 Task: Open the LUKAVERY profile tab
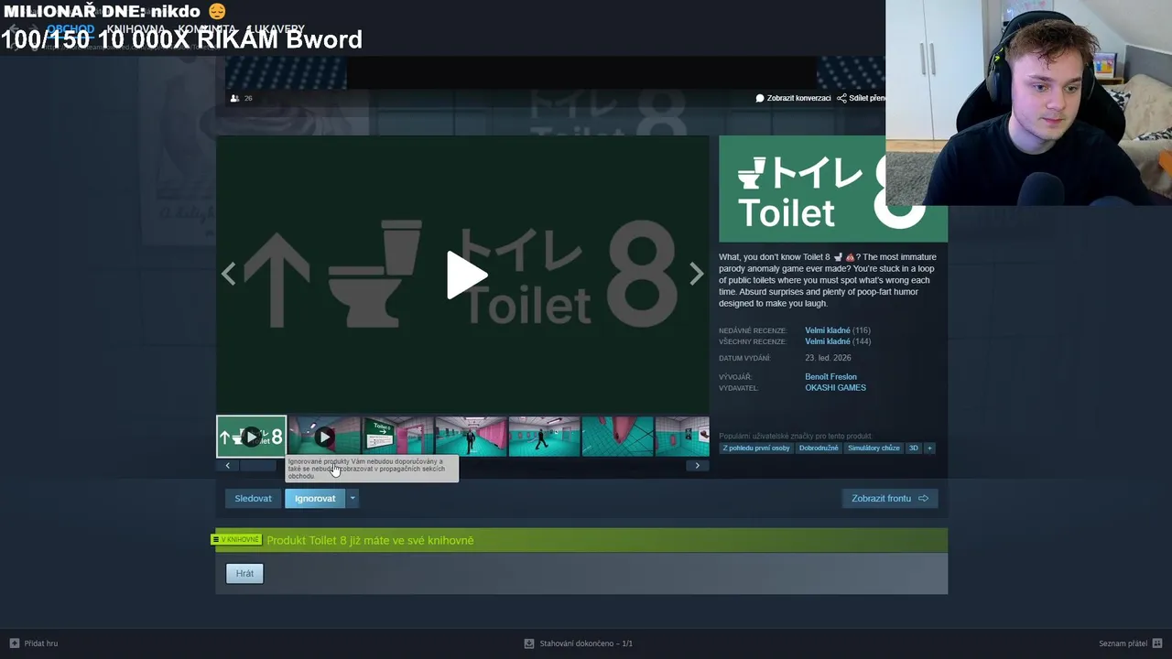click(276, 29)
